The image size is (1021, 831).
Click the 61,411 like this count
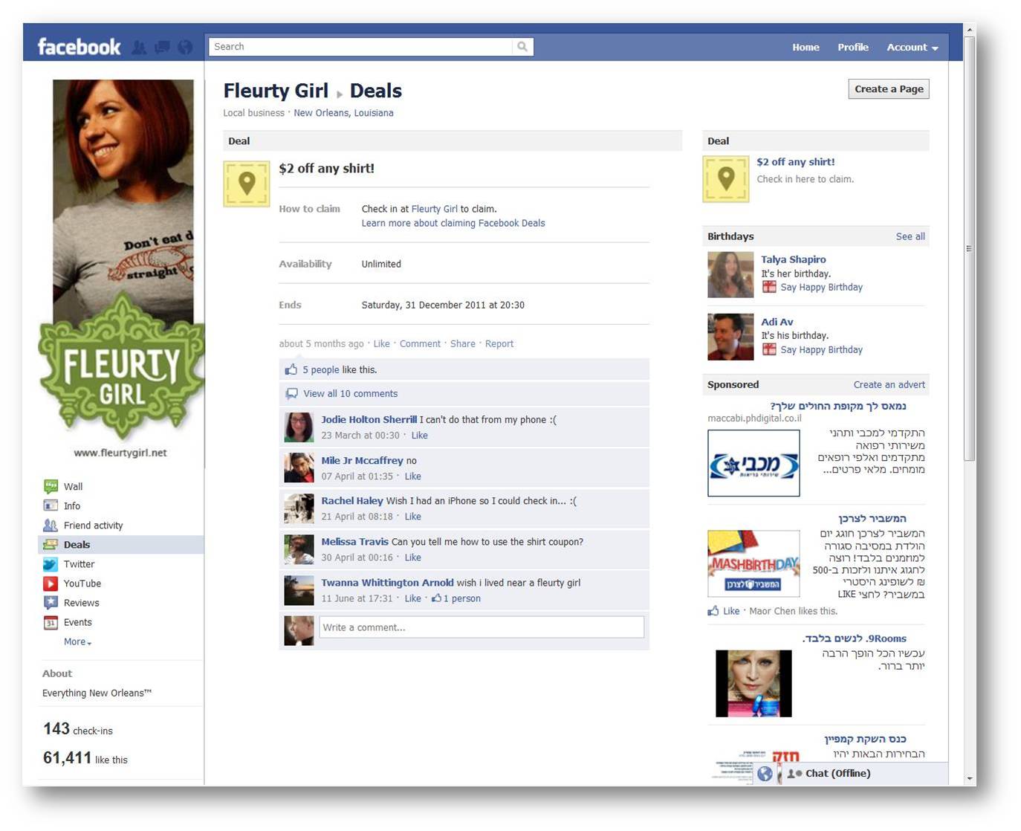click(85, 758)
